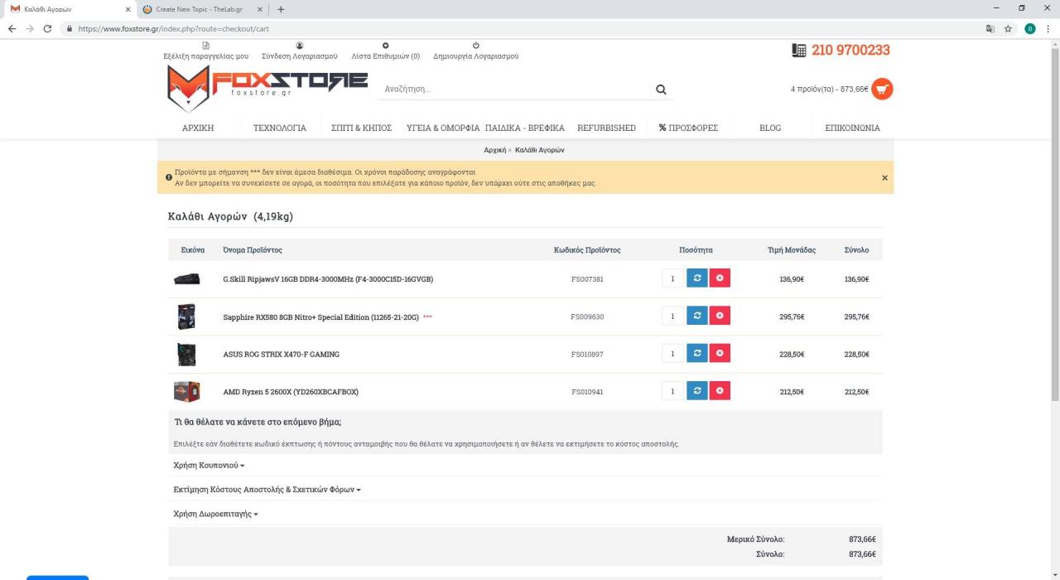This screenshot has width=1060, height=580.
Task: Click site padlock icon in address bar
Action: pos(70,28)
